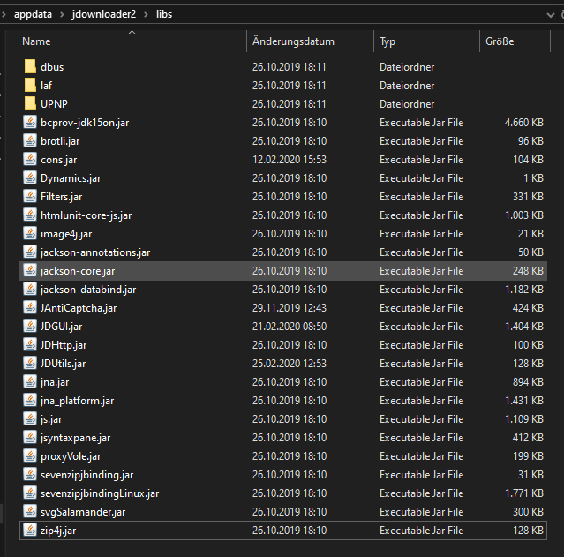This screenshot has height=557, width=564.
Task: Expand the chevron after jdownloader2 in breadcrumb
Action: (x=146, y=14)
